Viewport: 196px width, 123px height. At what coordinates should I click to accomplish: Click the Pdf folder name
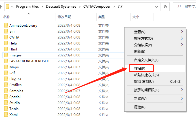pos(12,73)
